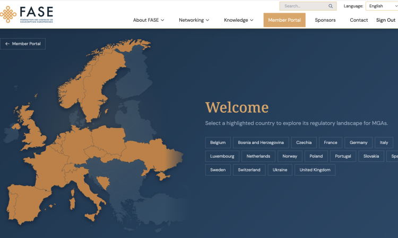Click the Sign Out link

386,20
